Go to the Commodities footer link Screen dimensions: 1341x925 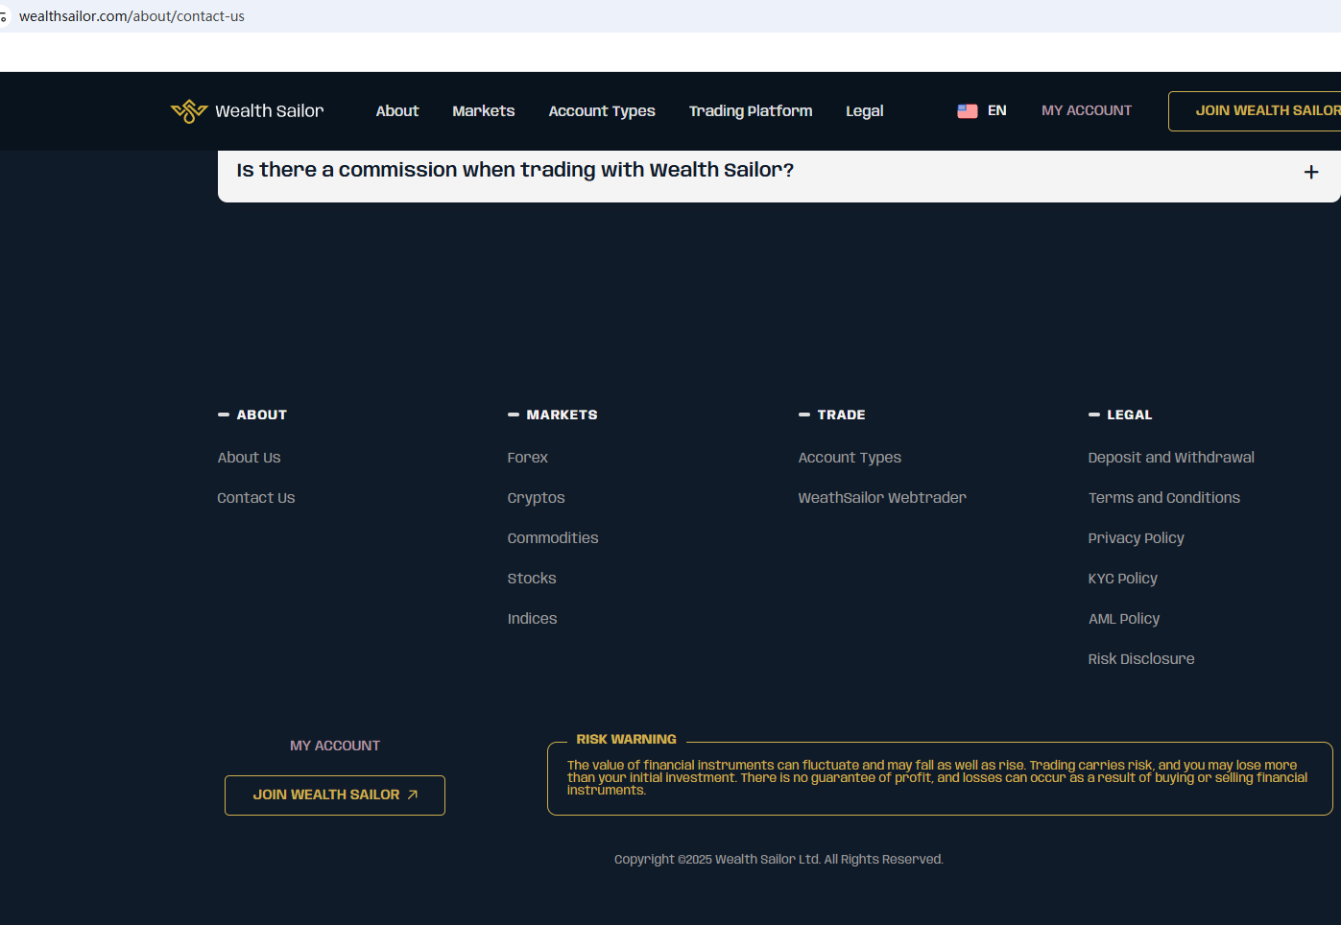click(x=553, y=538)
